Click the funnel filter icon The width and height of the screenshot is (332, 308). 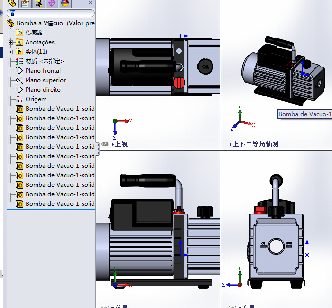[x=12, y=13]
